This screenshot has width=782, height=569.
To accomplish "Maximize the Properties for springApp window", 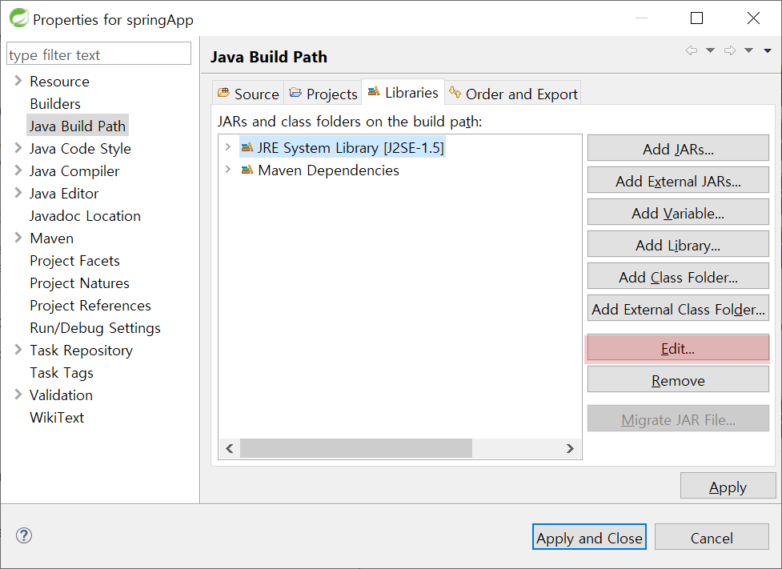I will coord(696,18).
